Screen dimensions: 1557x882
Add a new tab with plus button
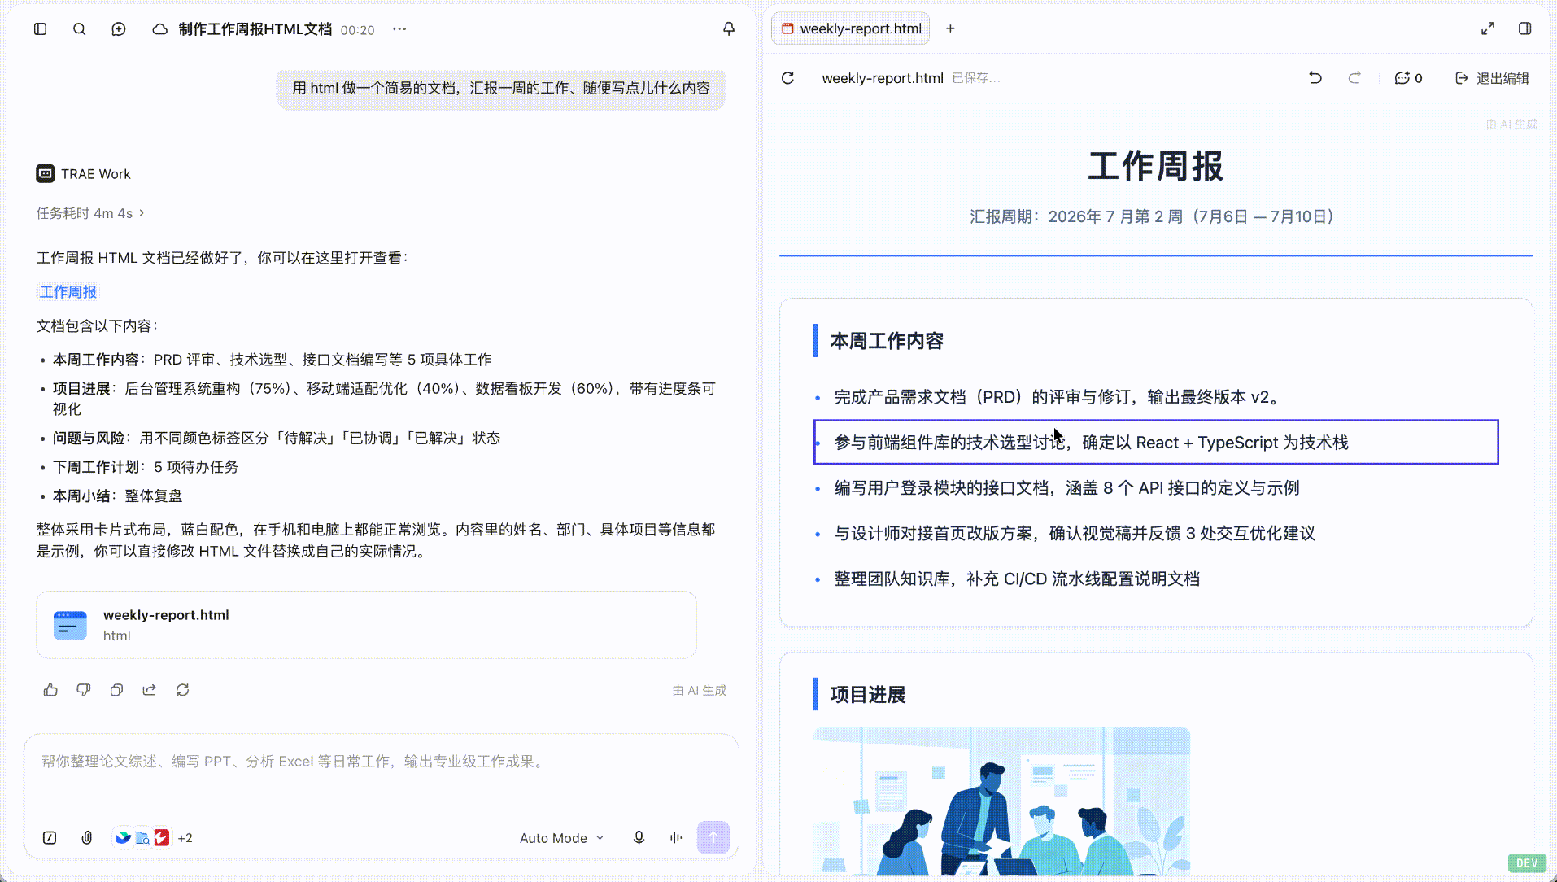click(950, 29)
